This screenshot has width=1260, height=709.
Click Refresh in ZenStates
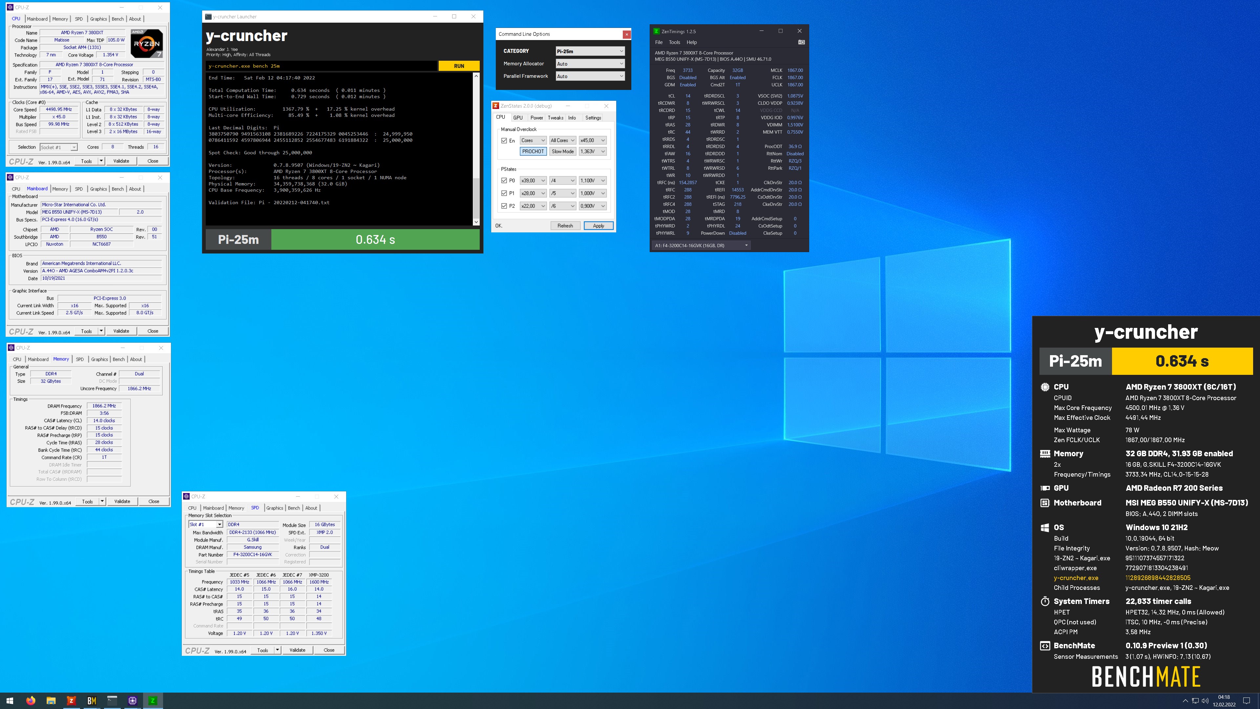(565, 226)
